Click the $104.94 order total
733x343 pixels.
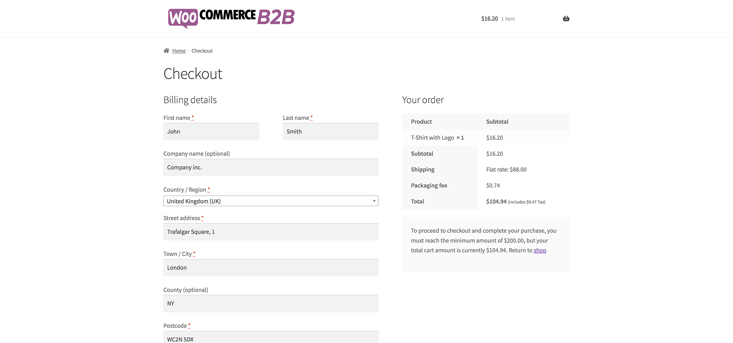click(496, 202)
